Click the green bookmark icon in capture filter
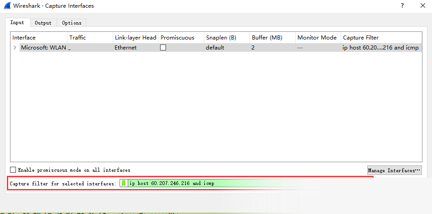This screenshot has height=214, width=432. [124, 183]
